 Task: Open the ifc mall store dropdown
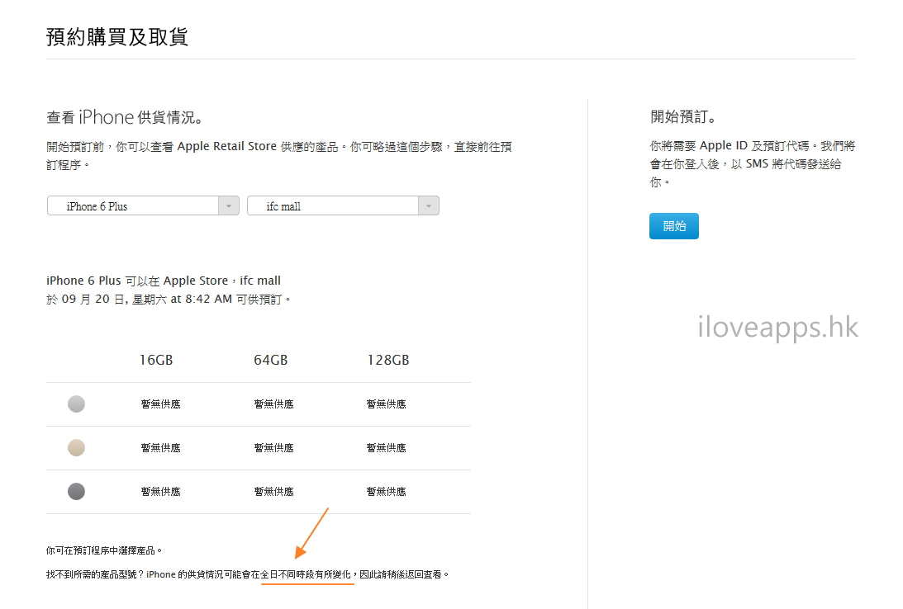pyautogui.click(x=343, y=205)
